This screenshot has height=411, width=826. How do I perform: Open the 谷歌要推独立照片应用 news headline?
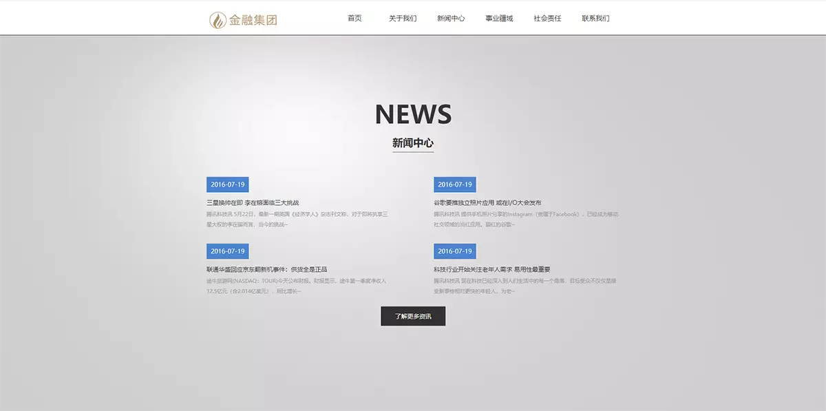click(x=487, y=203)
